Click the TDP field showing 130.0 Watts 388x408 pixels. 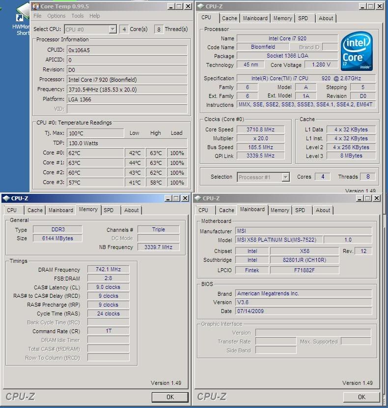click(127, 143)
